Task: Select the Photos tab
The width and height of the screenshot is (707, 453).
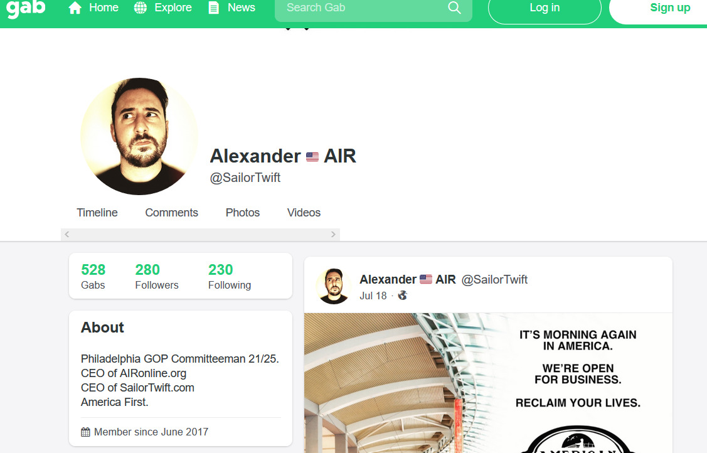Action: pyautogui.click(x=243, y=213)
